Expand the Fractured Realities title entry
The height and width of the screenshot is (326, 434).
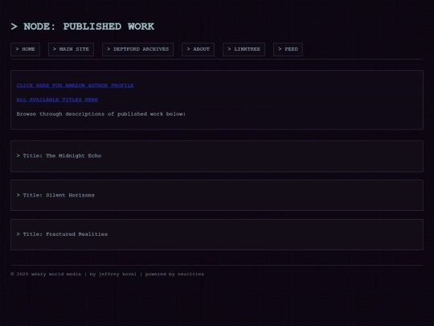pos(217,234)
